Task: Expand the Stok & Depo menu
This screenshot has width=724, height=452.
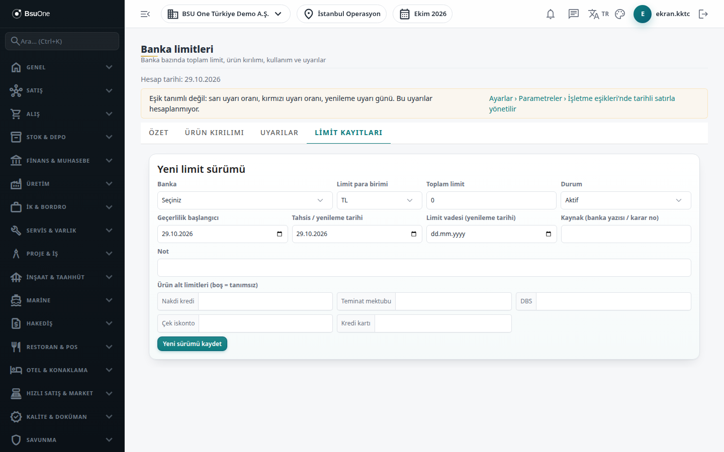Action: pos(62,137)
